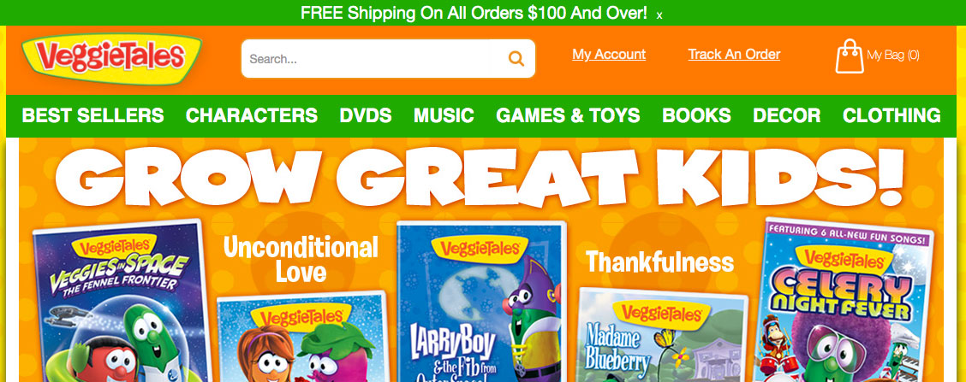The height and width of the screenshot is (382, 966).
Task: Click the My Bag (0) text
Action: click(893, 55)
